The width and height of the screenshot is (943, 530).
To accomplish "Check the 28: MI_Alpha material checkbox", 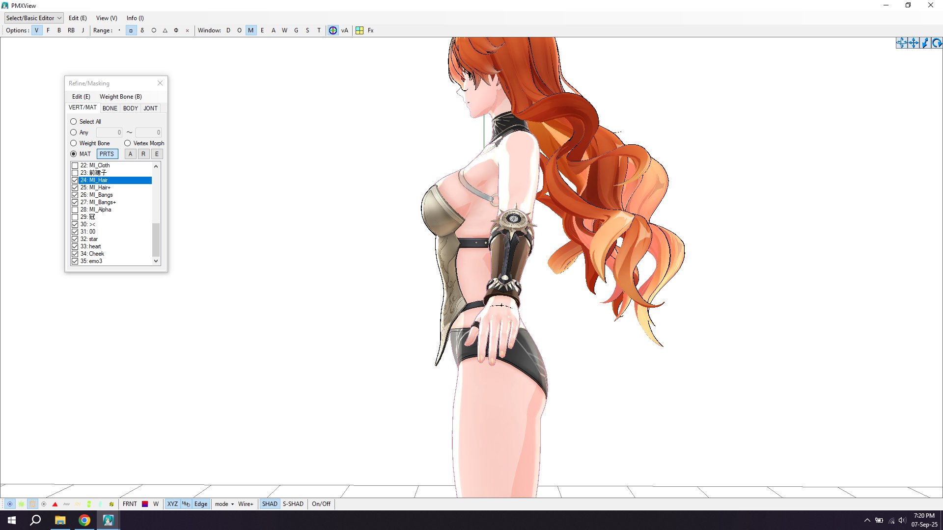I will [x=75, y=210].
